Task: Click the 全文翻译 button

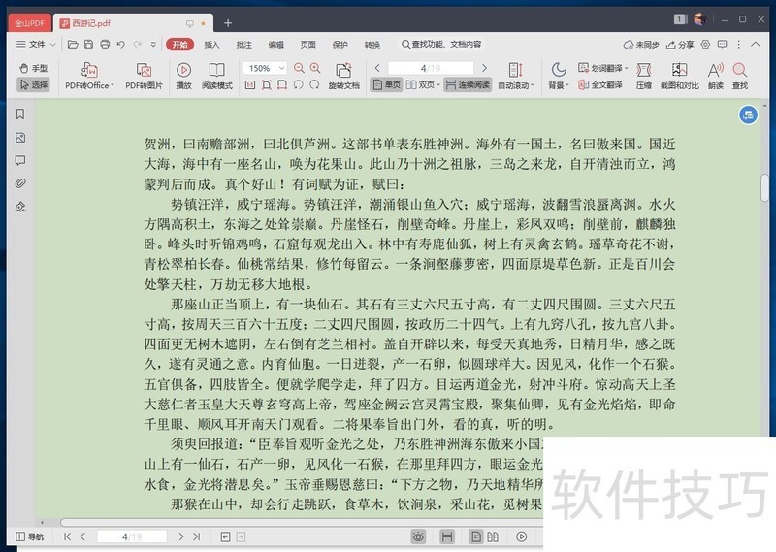Action: tap(605, 85)
